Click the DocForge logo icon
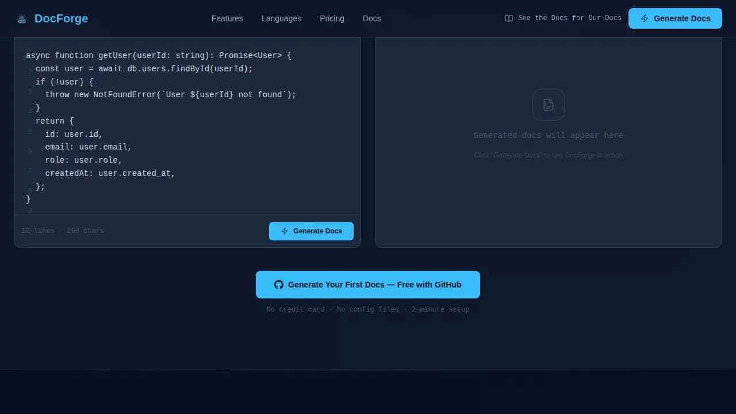The width and height of the screenshot is (736, 414). coord(22,19)
